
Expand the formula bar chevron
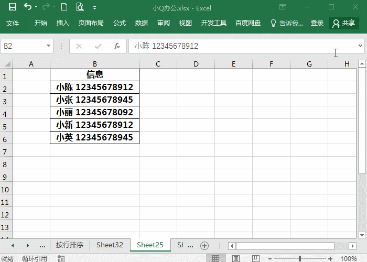pos(361,46)
